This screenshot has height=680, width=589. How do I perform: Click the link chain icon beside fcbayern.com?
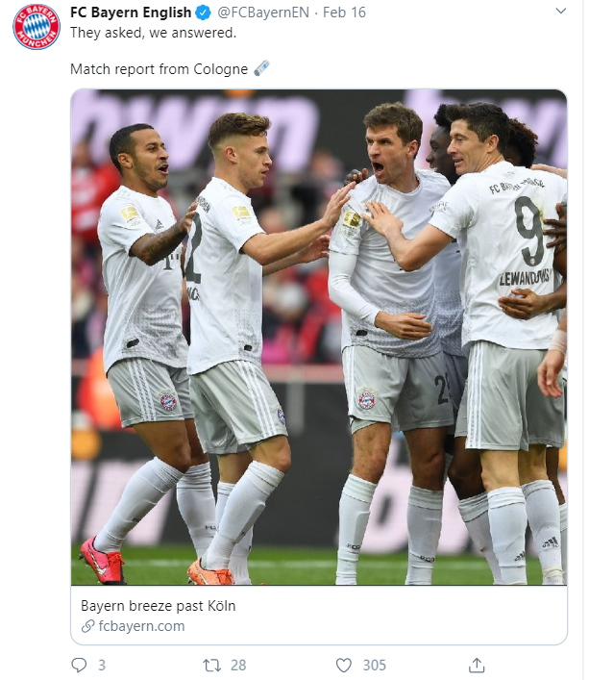tap(87, 626)
